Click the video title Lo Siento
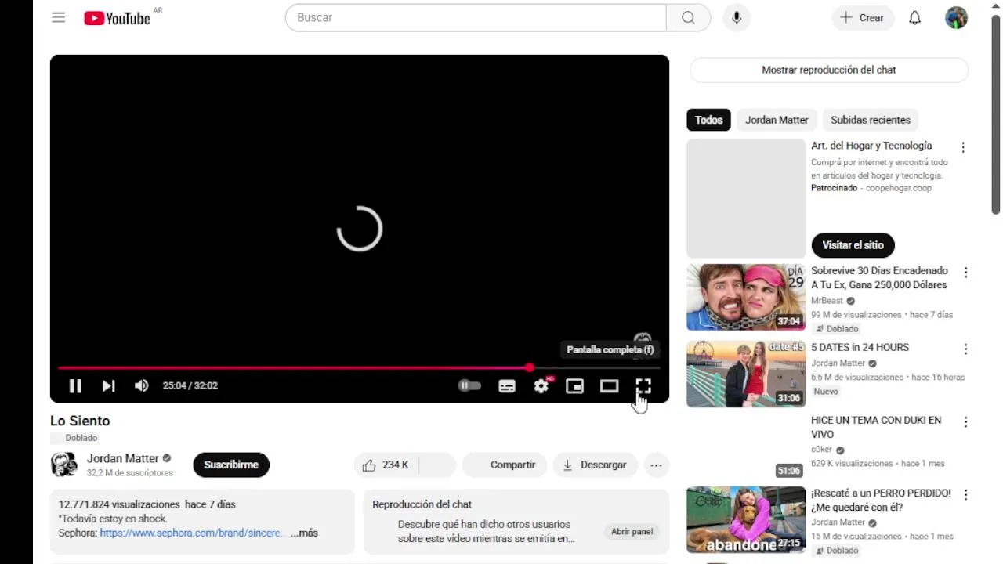The width and height of the screenshot is (1003, 564). click(x=80, y=421)
